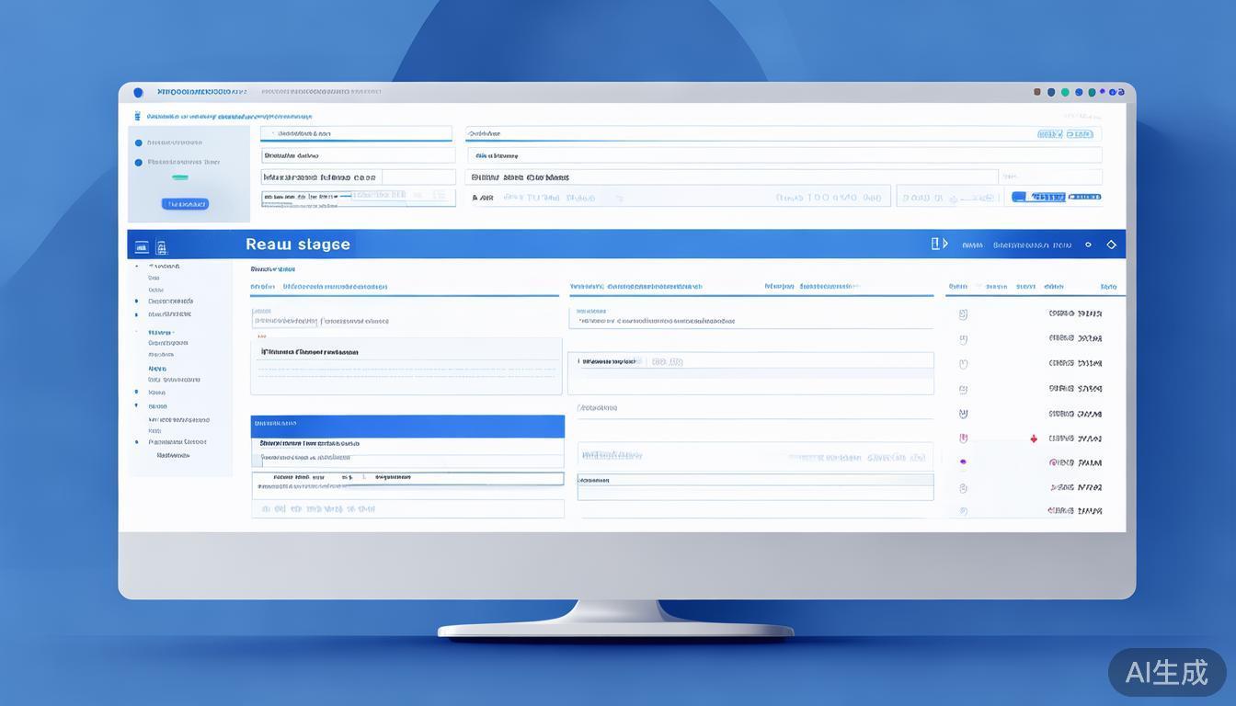This screenshot has width=1236, height=706.
Task: Click the second icon on the blue banner's left
Action: tap(162, 246)
